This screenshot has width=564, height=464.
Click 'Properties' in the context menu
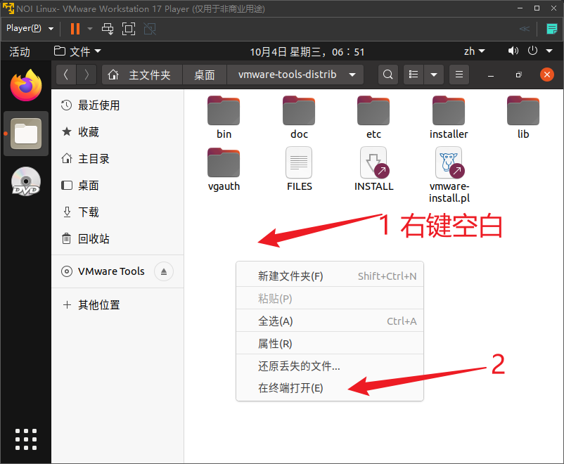pyautogui.click(x=275, y=344)
